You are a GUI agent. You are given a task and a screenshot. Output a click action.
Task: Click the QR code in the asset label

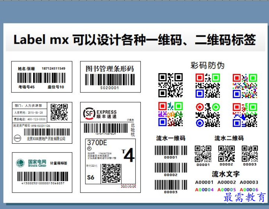[x=59, y=112]
